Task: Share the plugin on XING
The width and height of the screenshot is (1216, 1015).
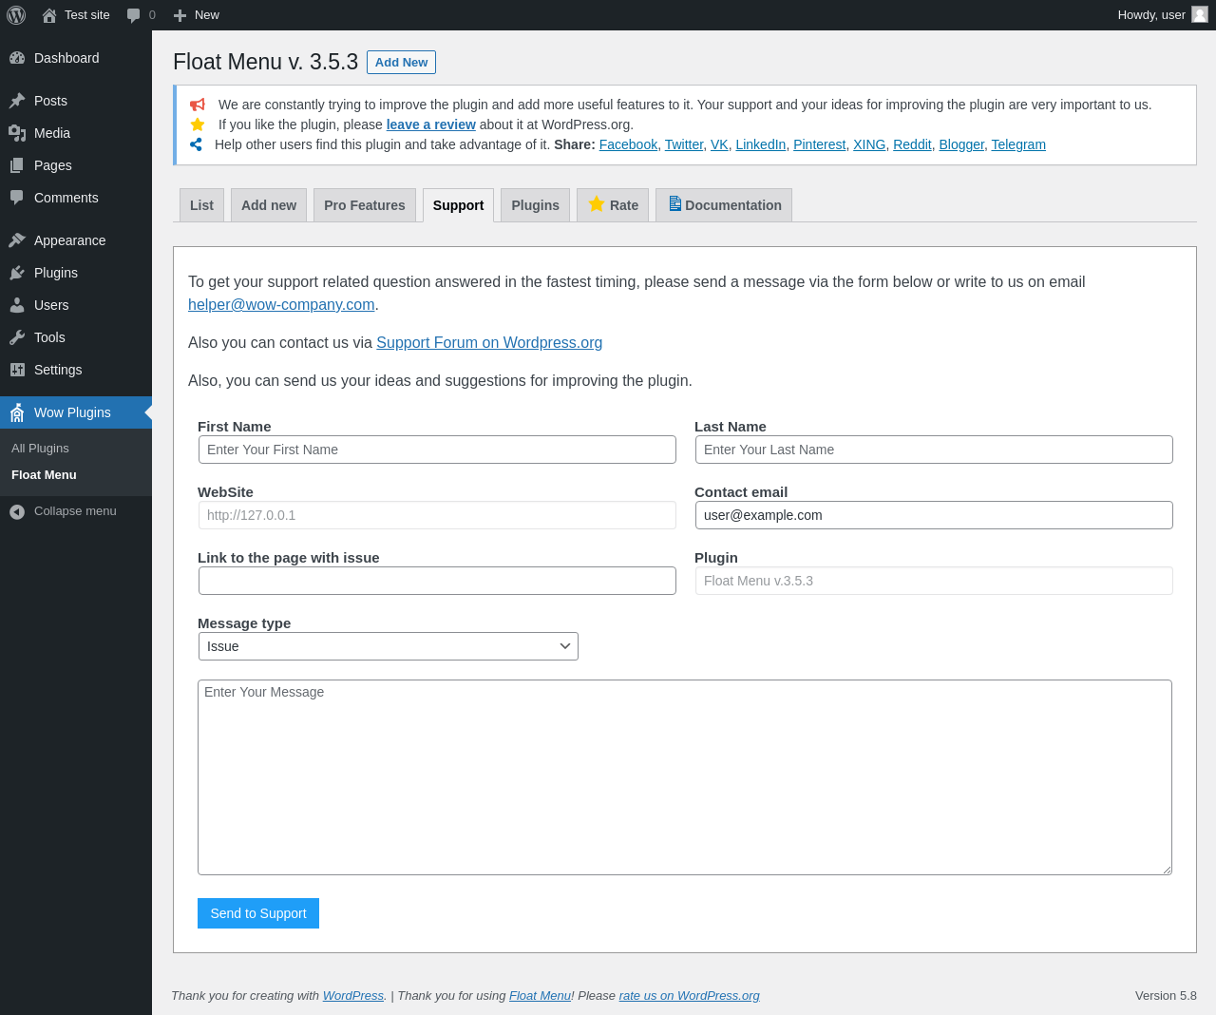Action: 869,144
